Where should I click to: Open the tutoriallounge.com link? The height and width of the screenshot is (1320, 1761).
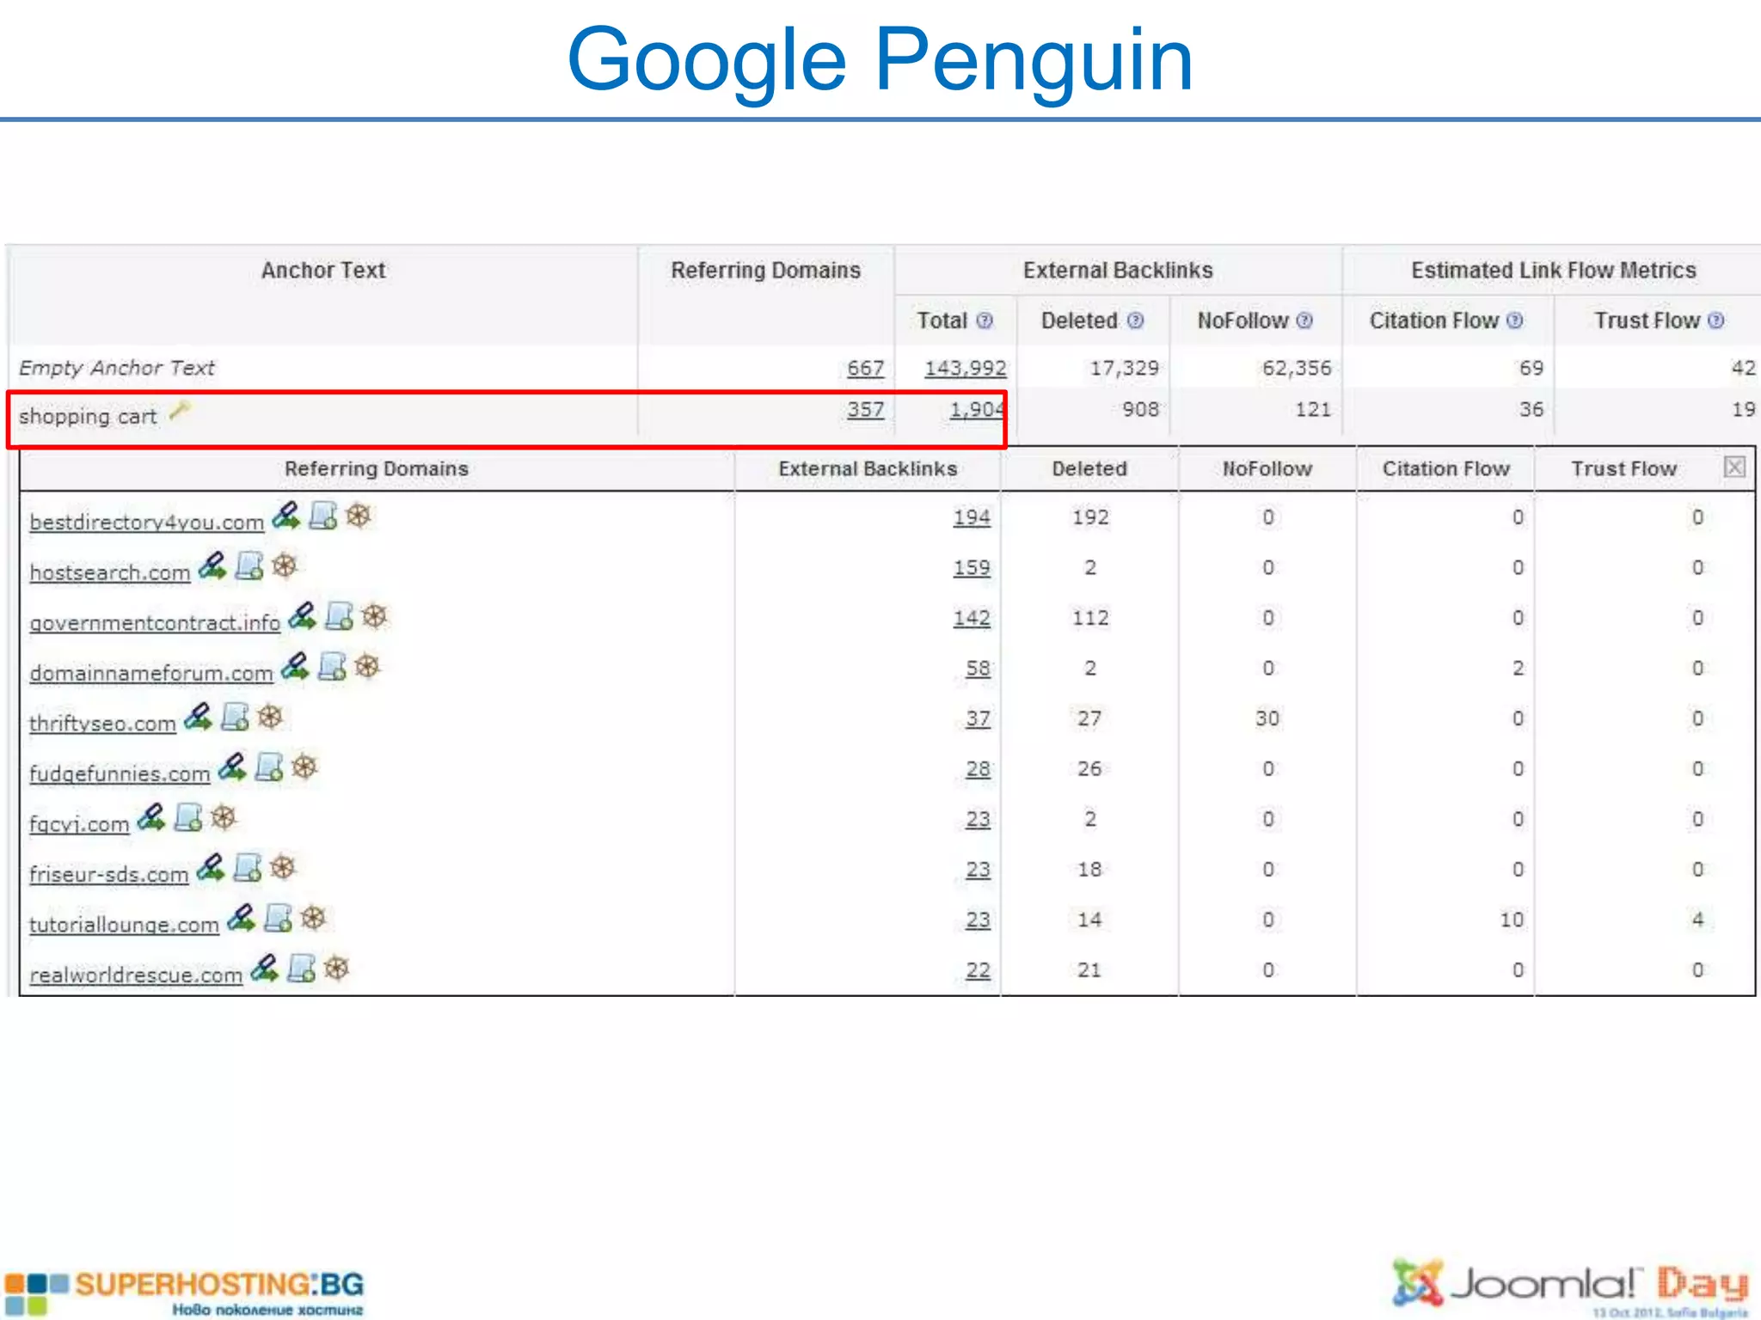(x=125, y=925)
